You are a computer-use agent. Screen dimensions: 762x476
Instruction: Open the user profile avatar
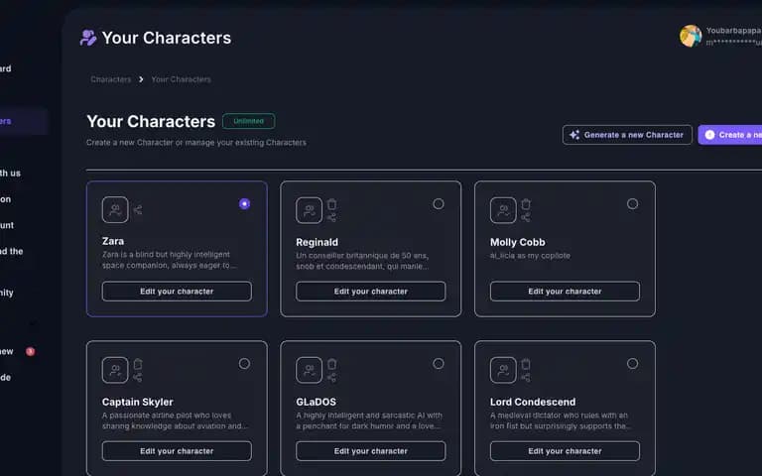coord(691,36)
